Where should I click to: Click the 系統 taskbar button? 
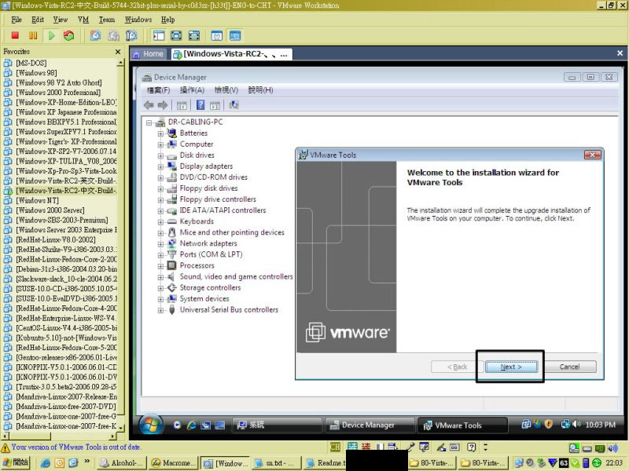pos(277,425)
